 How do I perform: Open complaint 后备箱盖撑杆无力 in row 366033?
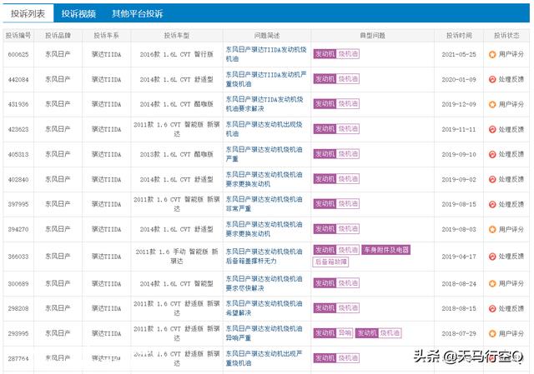pyautogui.click(x=264, y=257)
